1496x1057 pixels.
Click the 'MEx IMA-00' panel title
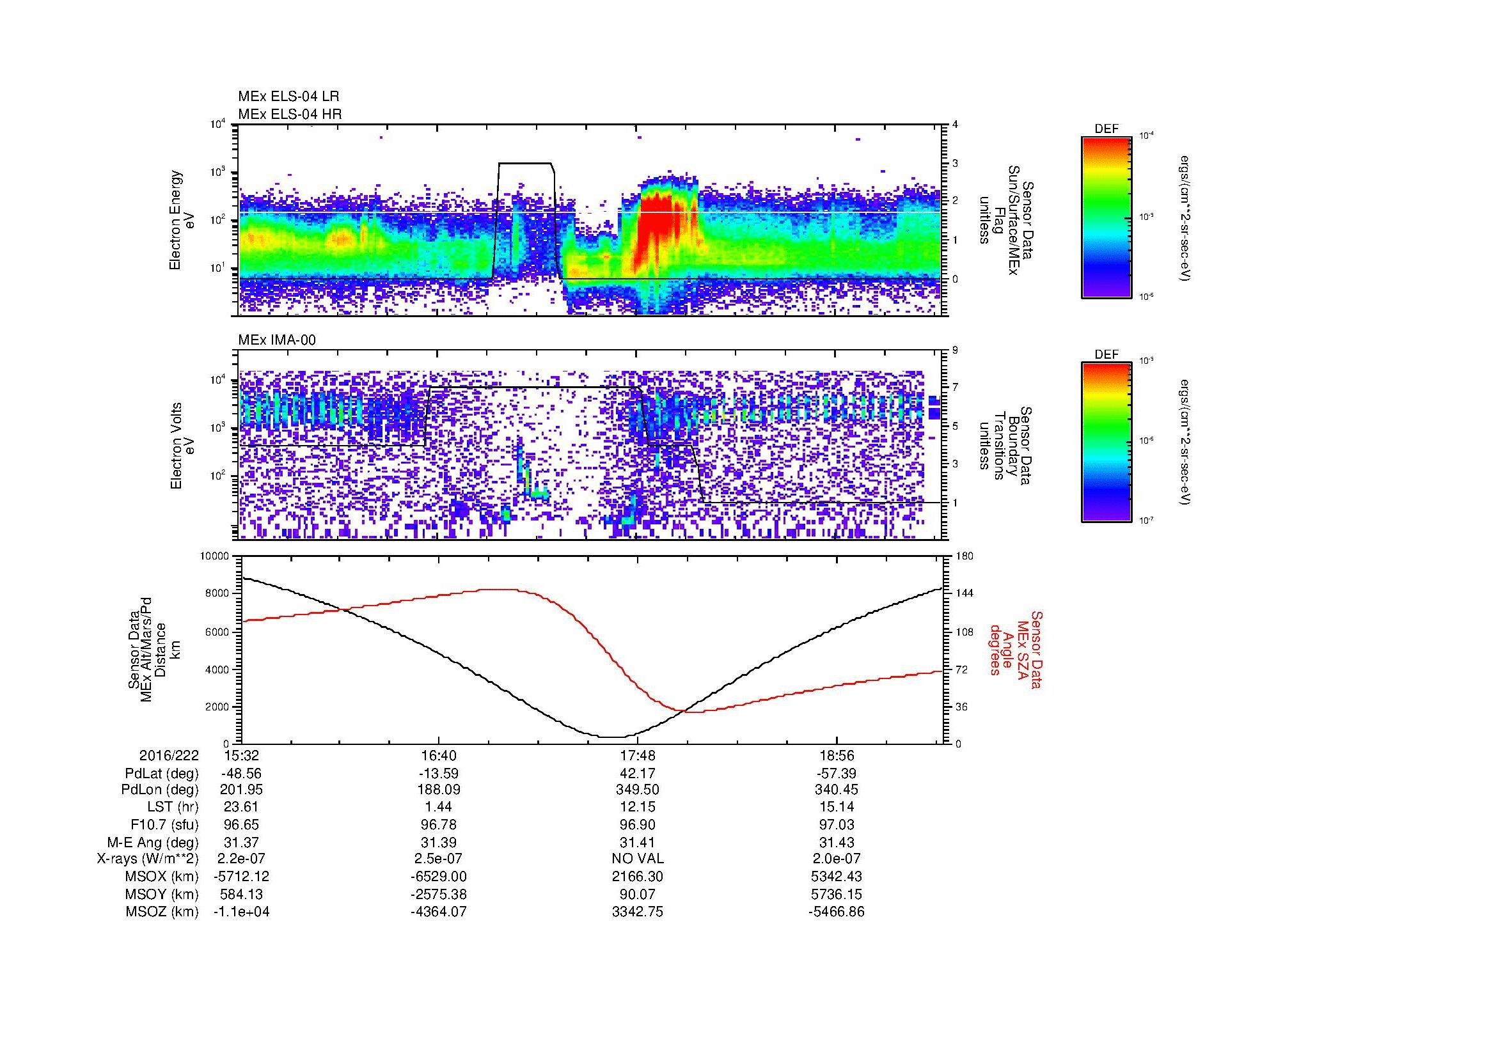click(277, 340)
